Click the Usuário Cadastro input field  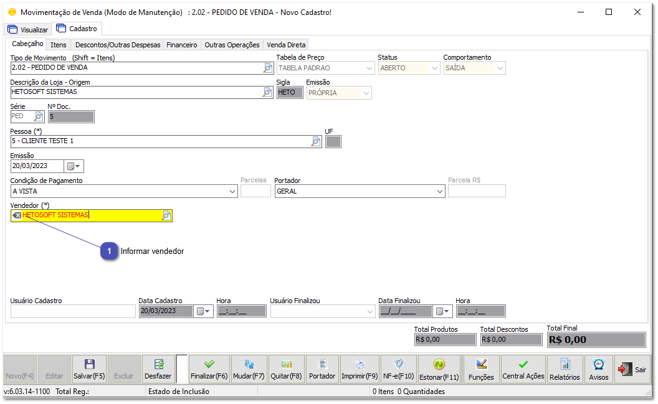coord(73,311)
